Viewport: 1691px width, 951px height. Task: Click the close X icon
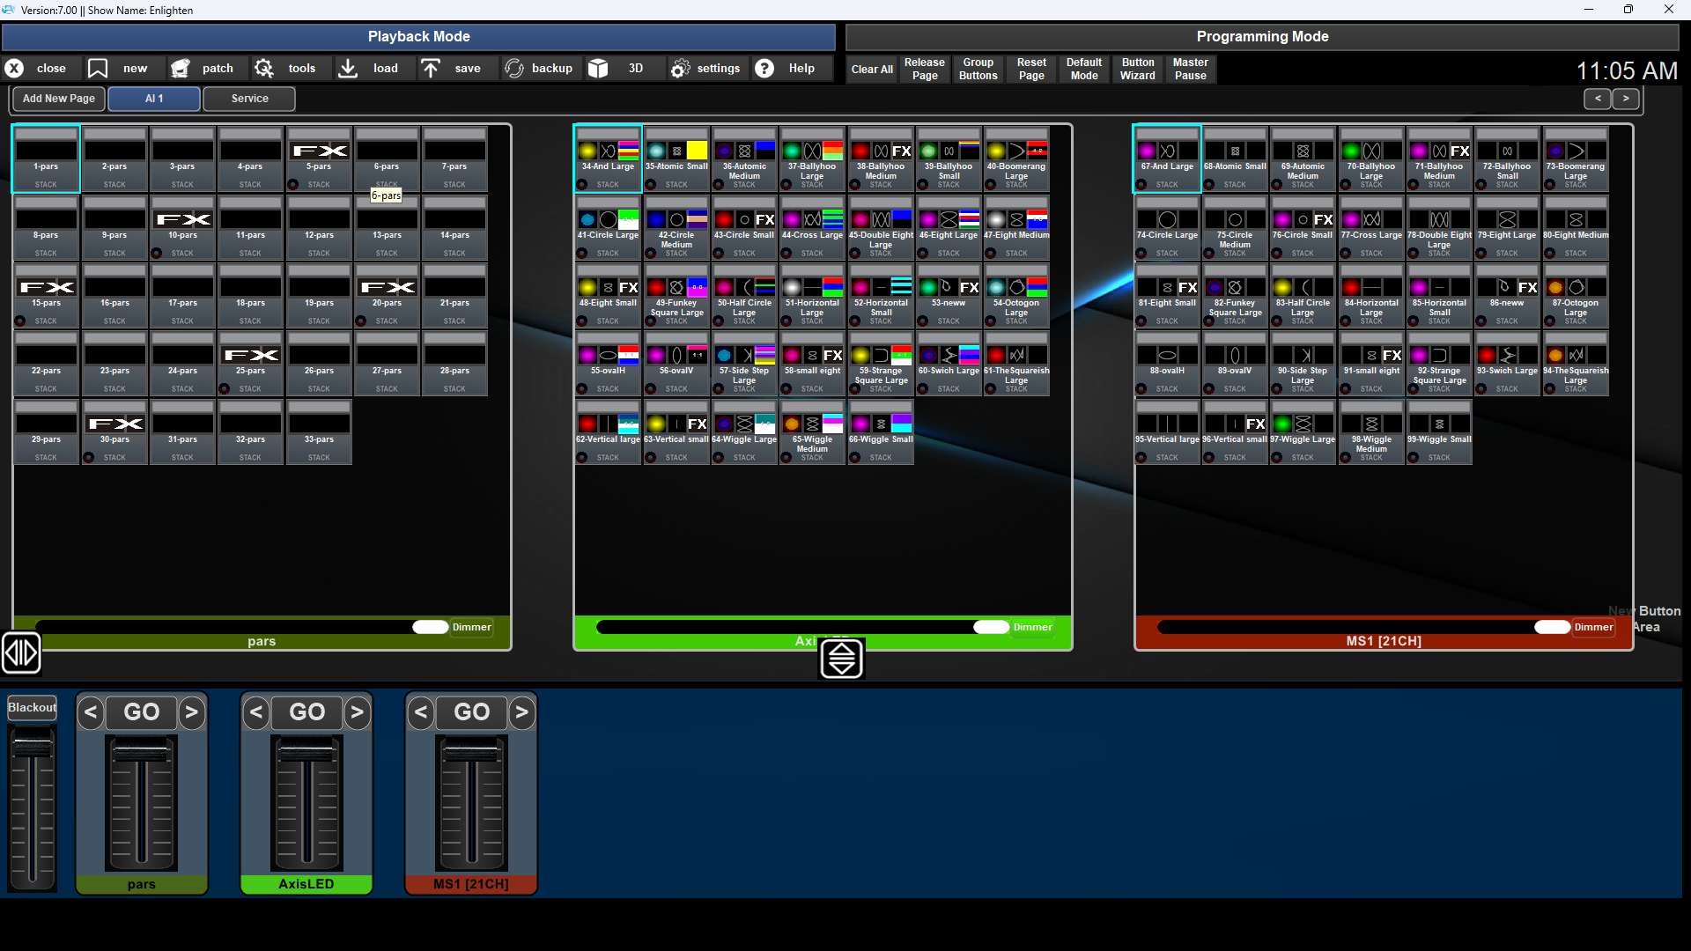14,68
